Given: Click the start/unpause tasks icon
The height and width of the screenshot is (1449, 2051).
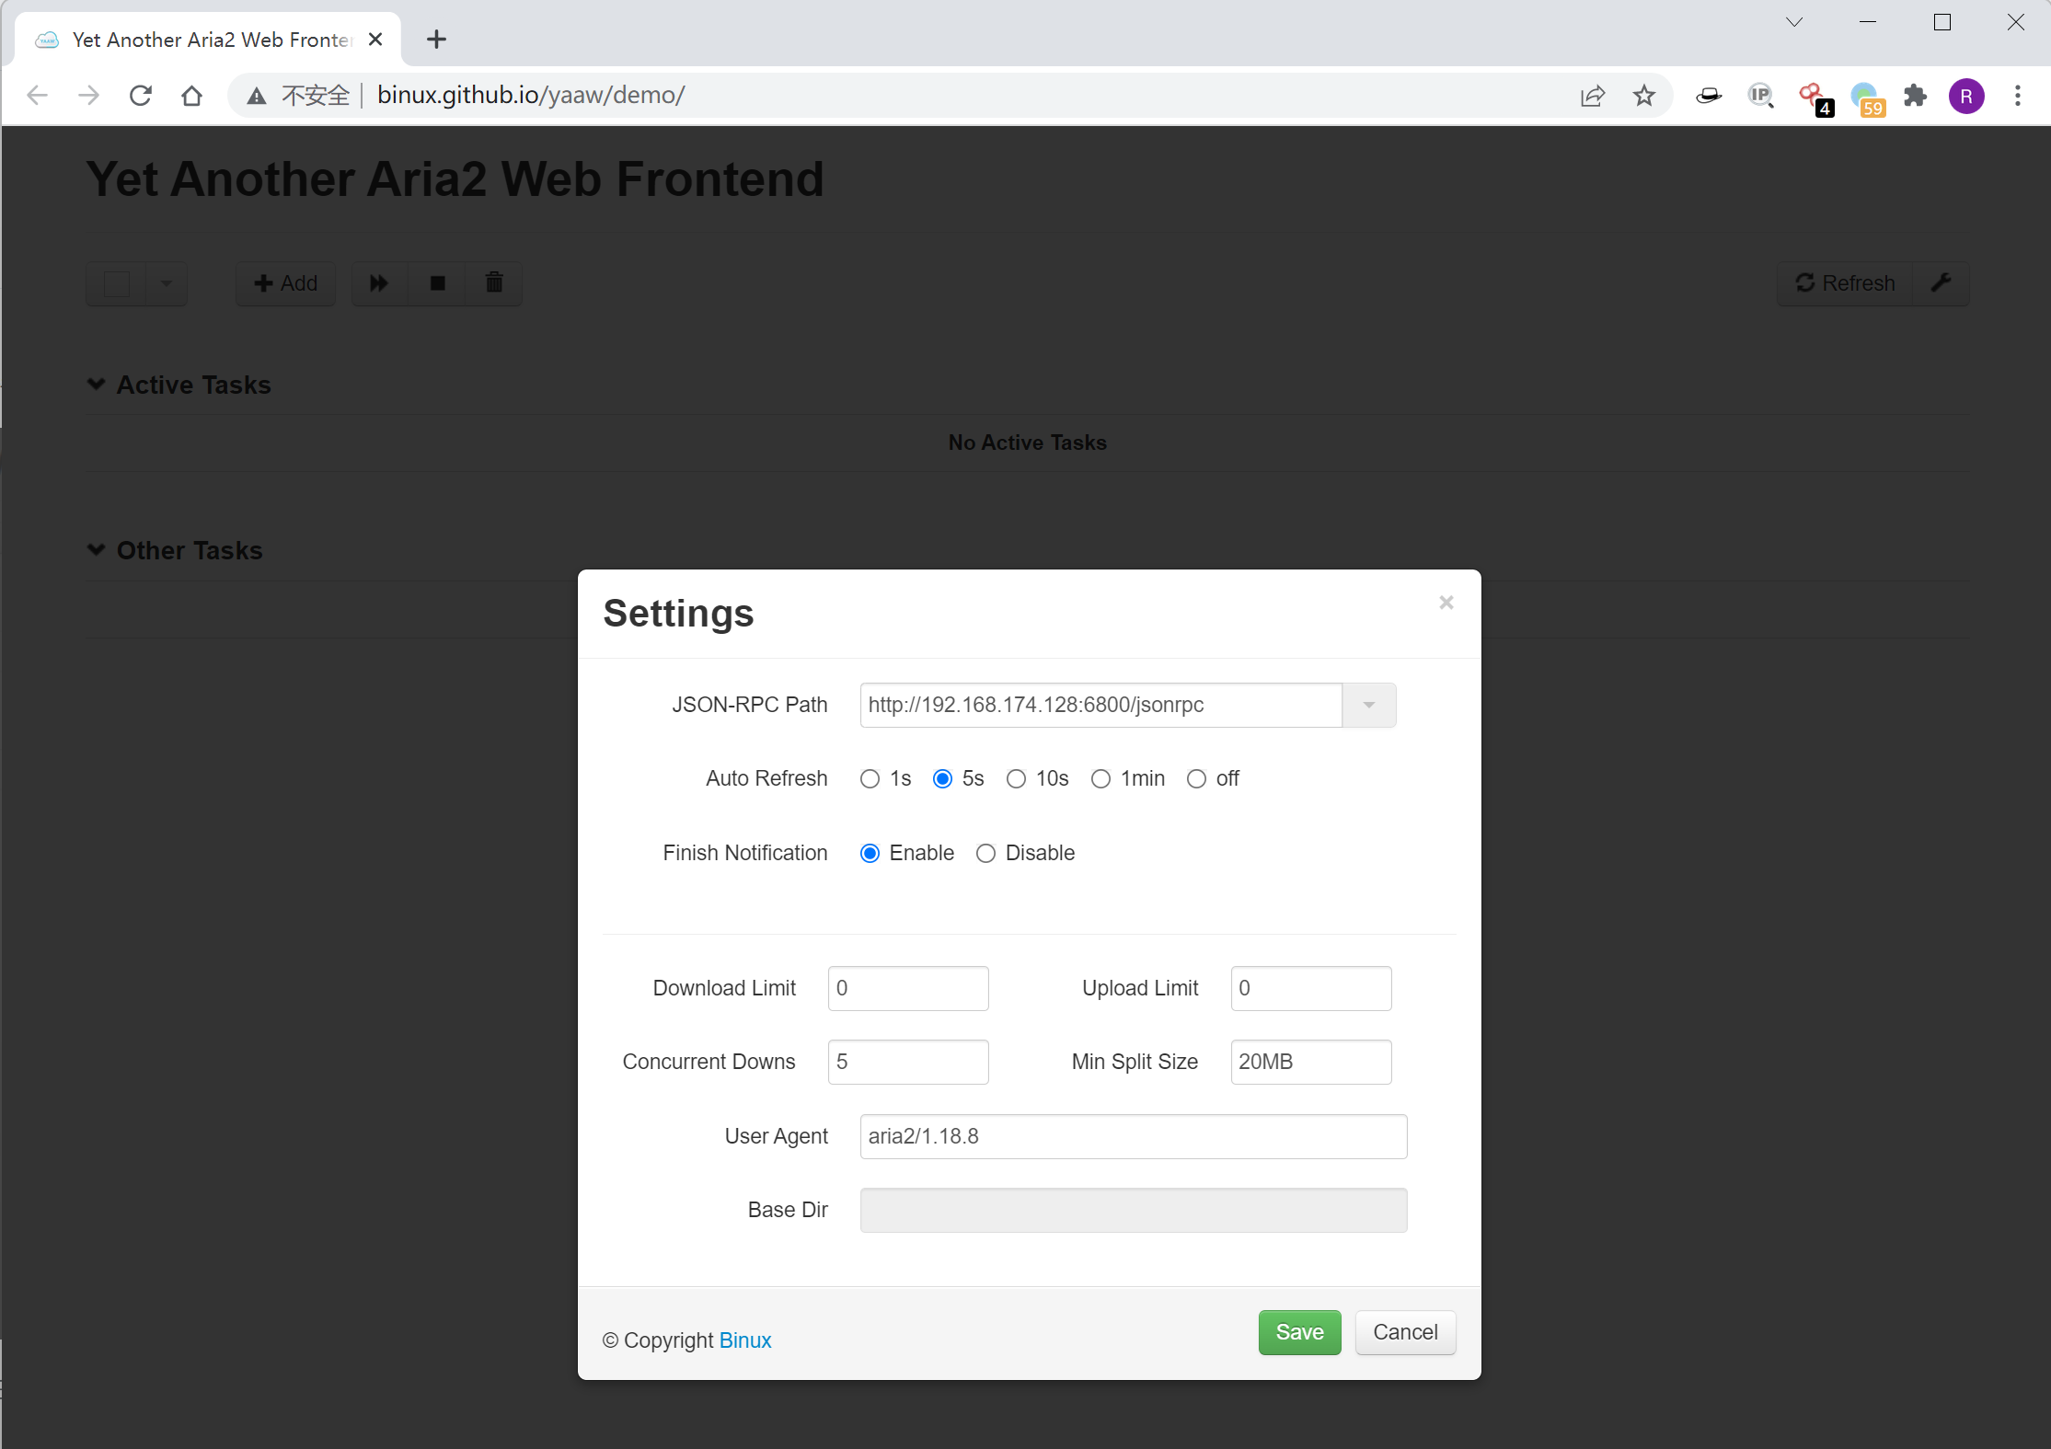Looking at the screenshot, I should tap(379, 283).
